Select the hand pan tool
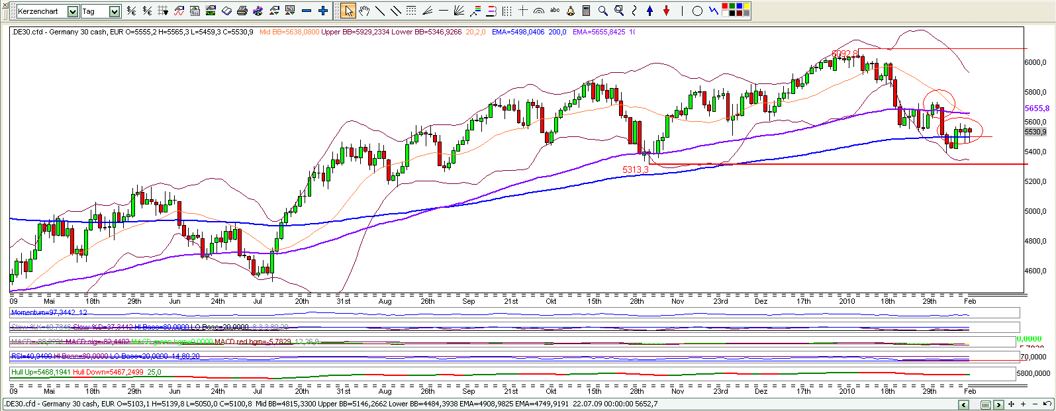 363,11
